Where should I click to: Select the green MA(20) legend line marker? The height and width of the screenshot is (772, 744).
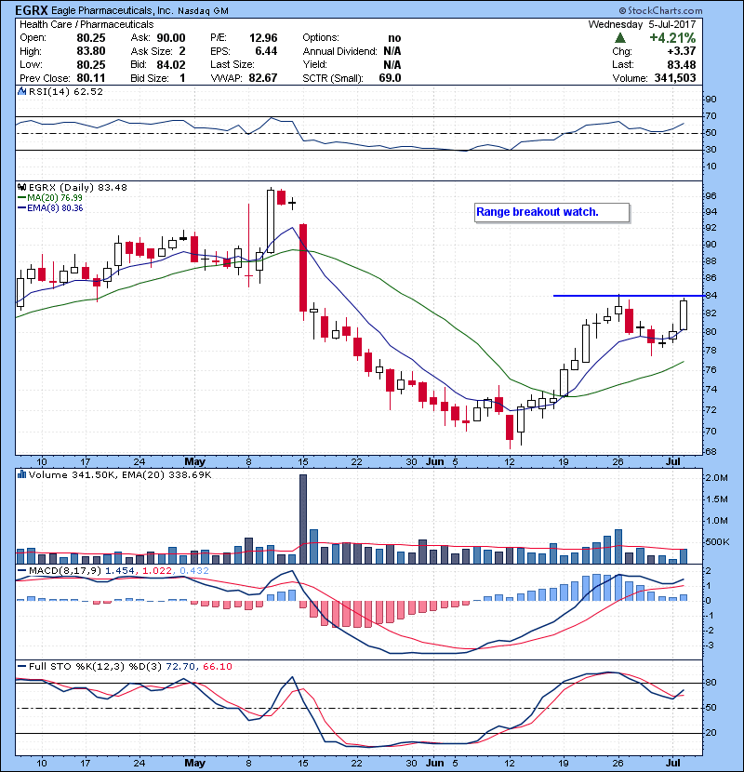pos(21,198)
